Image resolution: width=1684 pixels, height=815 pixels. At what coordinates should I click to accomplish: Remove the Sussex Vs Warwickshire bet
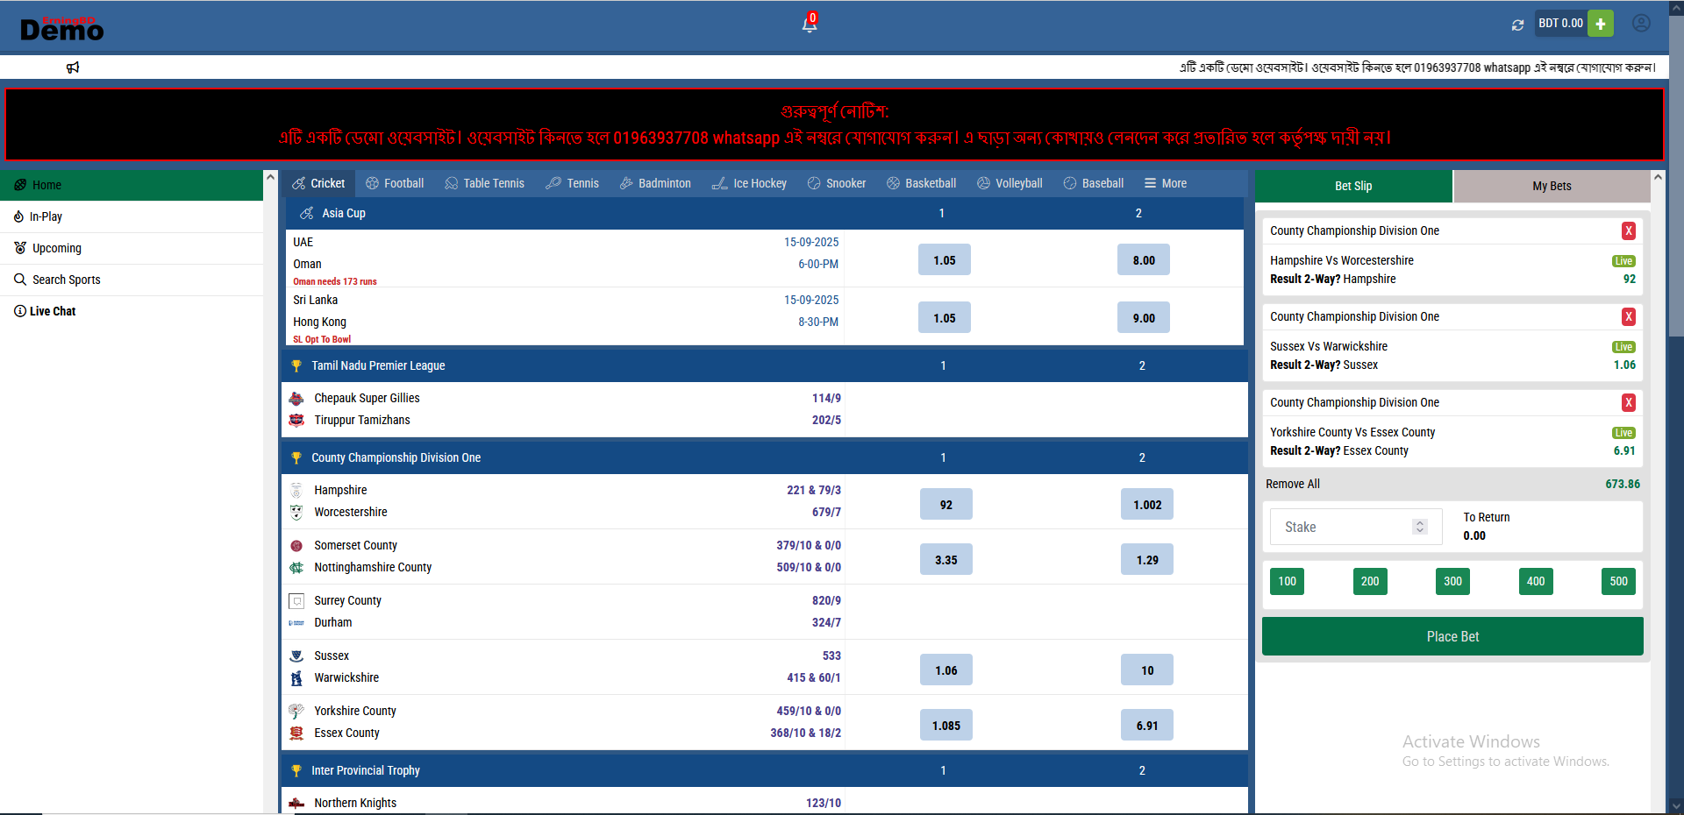1628,317
